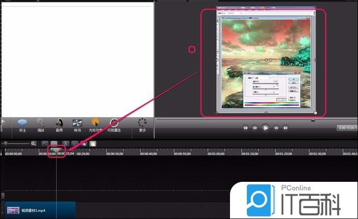This screenshot has height=219, width=358.
Task: Jump to the previous clip in the preview
Action: (245, 128)
